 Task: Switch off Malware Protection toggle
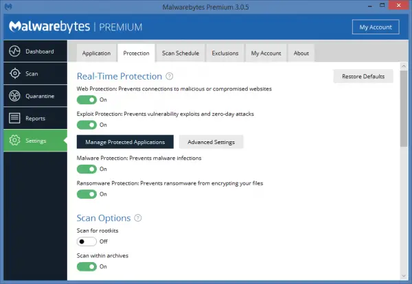click(87, 169)
